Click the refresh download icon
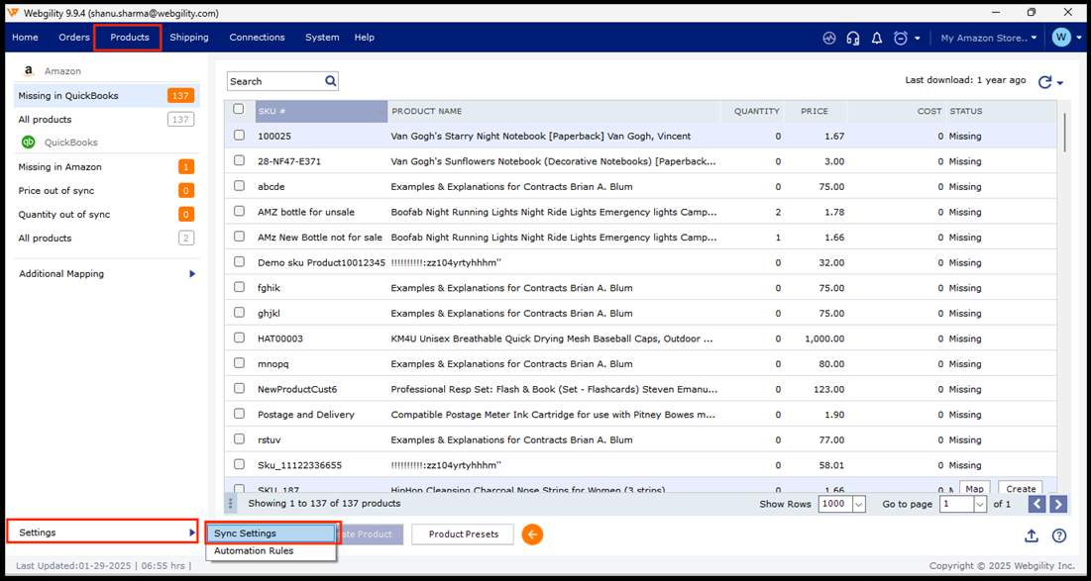1091x581 pixels. pos(1044,82)
